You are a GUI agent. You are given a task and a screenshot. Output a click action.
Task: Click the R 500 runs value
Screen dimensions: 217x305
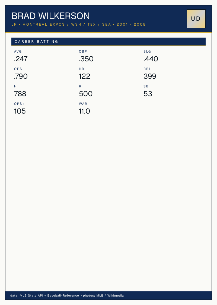click(86, 94)
